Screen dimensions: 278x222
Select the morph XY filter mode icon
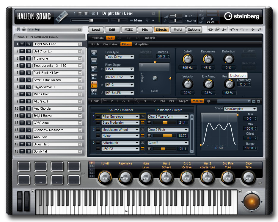click(94, 92)
